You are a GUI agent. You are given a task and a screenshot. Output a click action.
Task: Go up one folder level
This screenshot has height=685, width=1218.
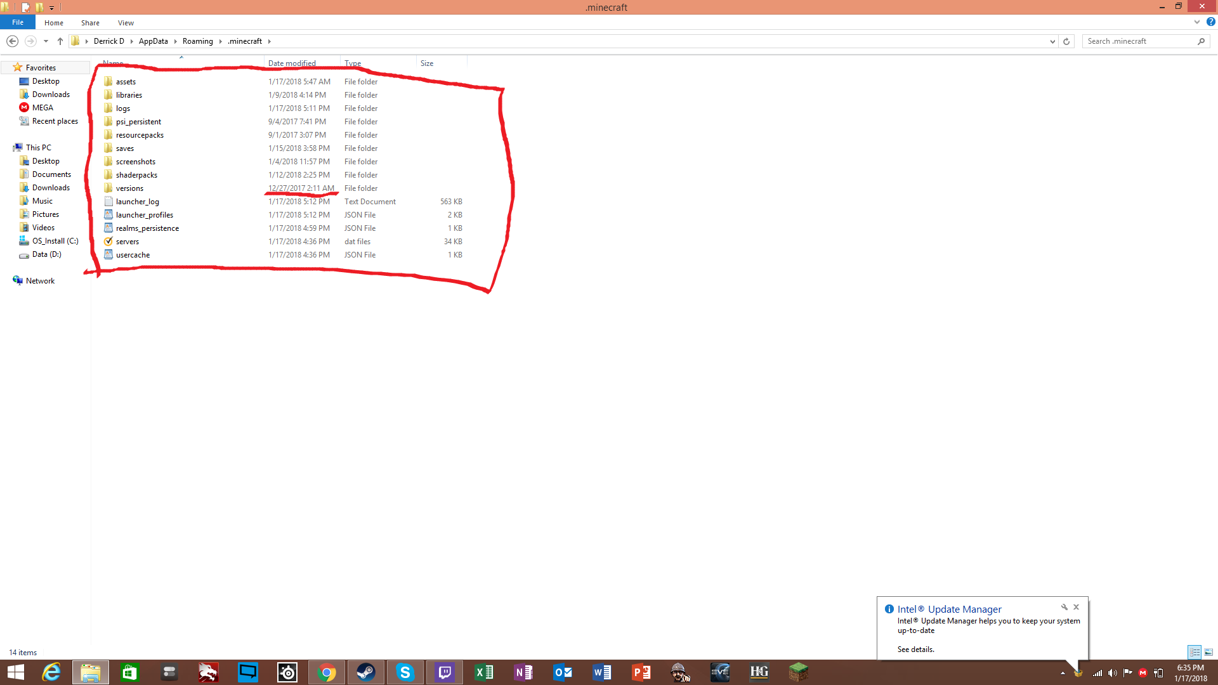point(60,41)
